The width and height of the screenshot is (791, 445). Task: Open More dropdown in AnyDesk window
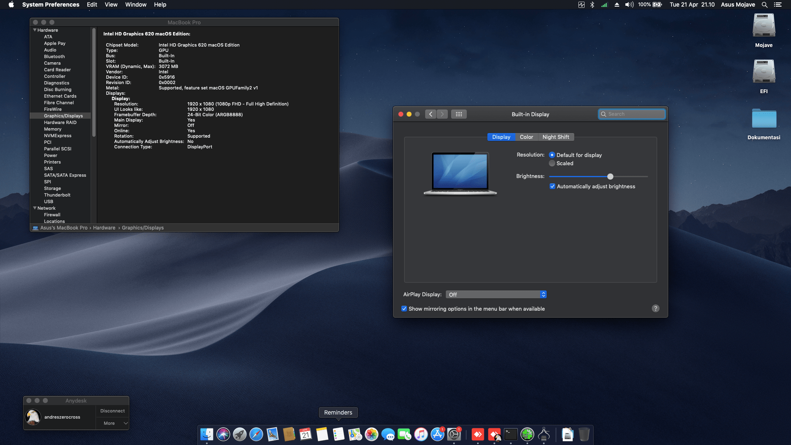pos(112,423)
